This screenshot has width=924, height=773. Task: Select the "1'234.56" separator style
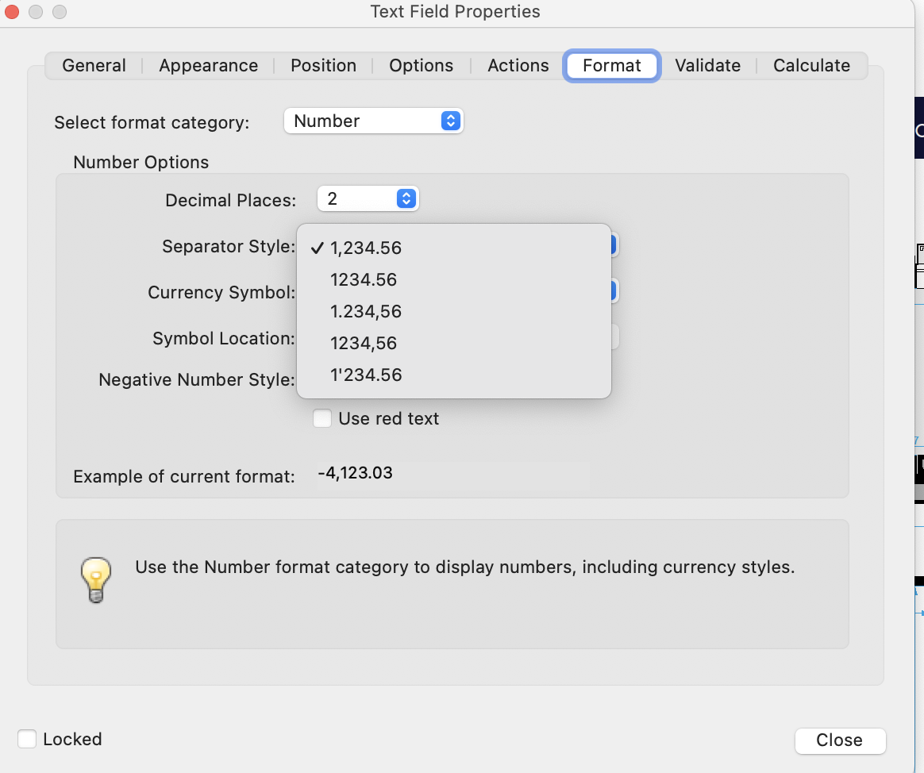[366, 375]
